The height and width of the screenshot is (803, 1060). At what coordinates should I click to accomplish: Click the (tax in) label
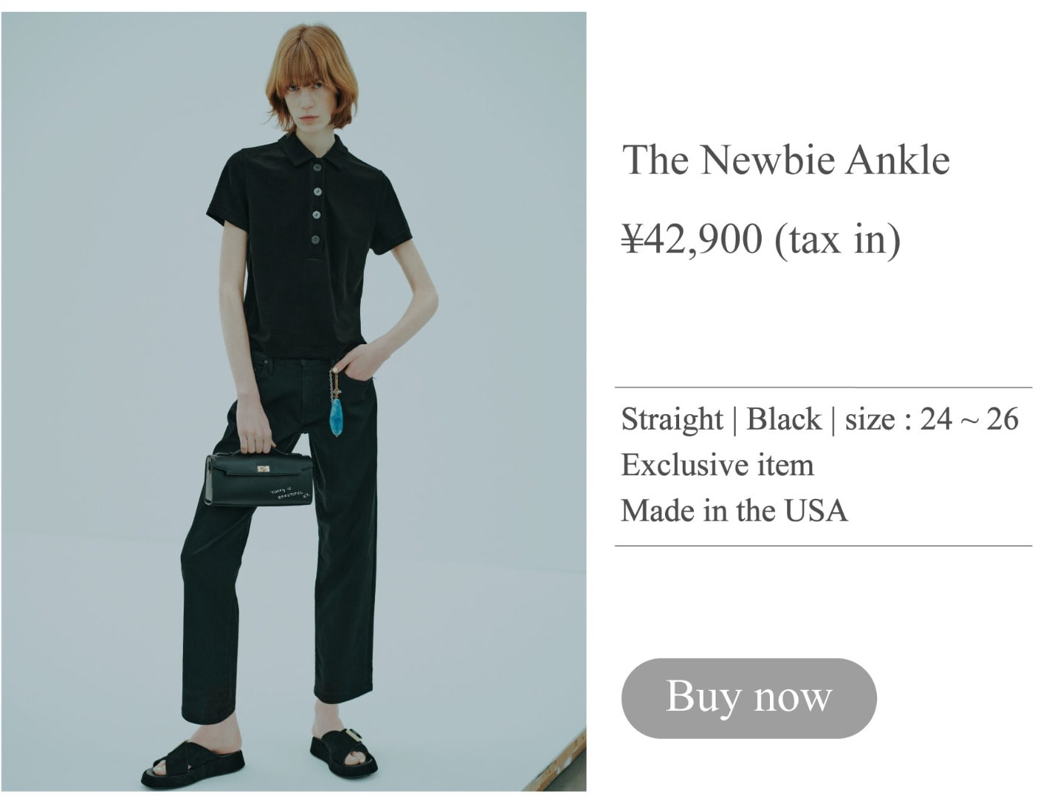(838, 240)
